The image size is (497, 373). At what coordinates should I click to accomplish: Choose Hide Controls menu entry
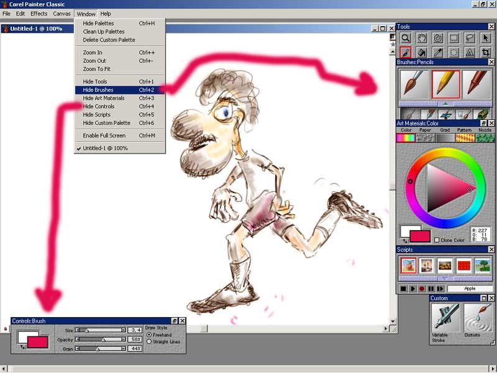(x=120, y=106)
